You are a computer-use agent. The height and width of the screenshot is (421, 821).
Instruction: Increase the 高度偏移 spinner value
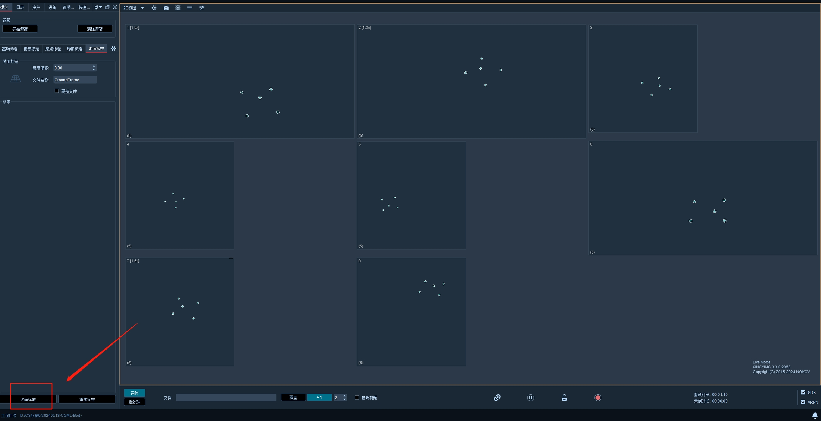point(94,66)
